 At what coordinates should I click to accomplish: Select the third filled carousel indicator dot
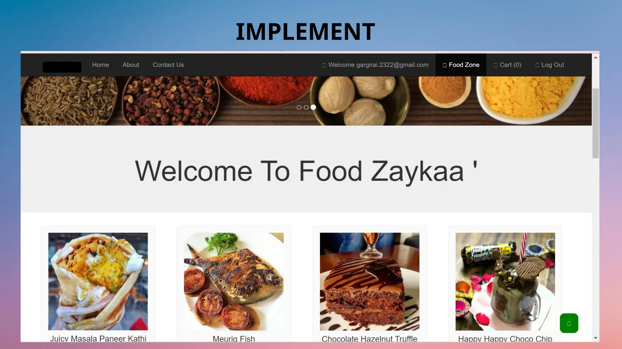313,107
